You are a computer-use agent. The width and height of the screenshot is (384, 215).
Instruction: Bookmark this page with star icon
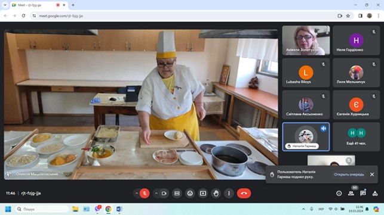tap(348, 16)
